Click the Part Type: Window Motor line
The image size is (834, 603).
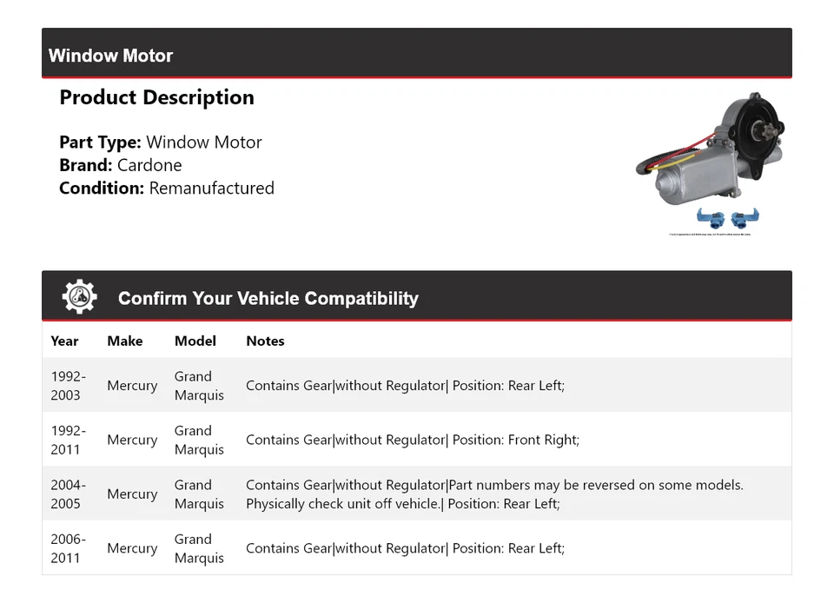coord(160,142)
